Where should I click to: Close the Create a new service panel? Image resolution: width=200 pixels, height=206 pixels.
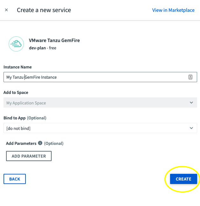point(6,10)
